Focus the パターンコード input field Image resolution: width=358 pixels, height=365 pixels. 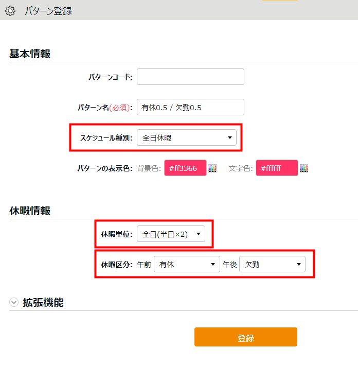pyautogui.click(x=190, y=77)
